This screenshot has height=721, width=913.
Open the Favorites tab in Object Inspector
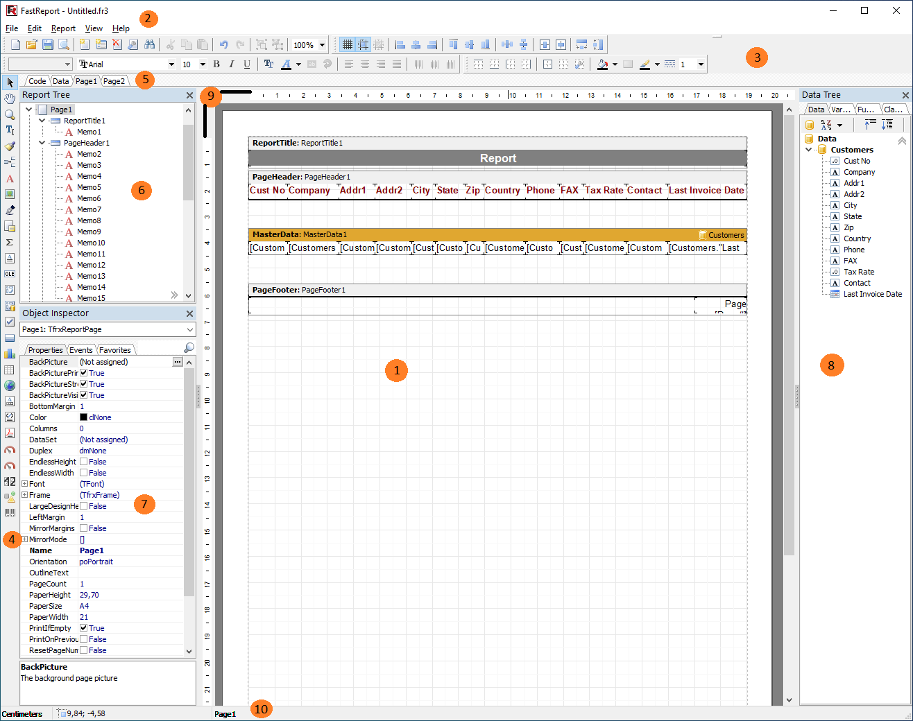coord(115,350)
